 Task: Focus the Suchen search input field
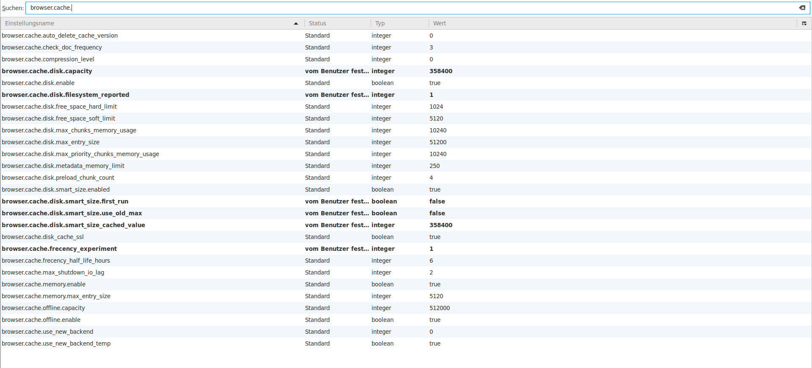[x=412, y=8]
